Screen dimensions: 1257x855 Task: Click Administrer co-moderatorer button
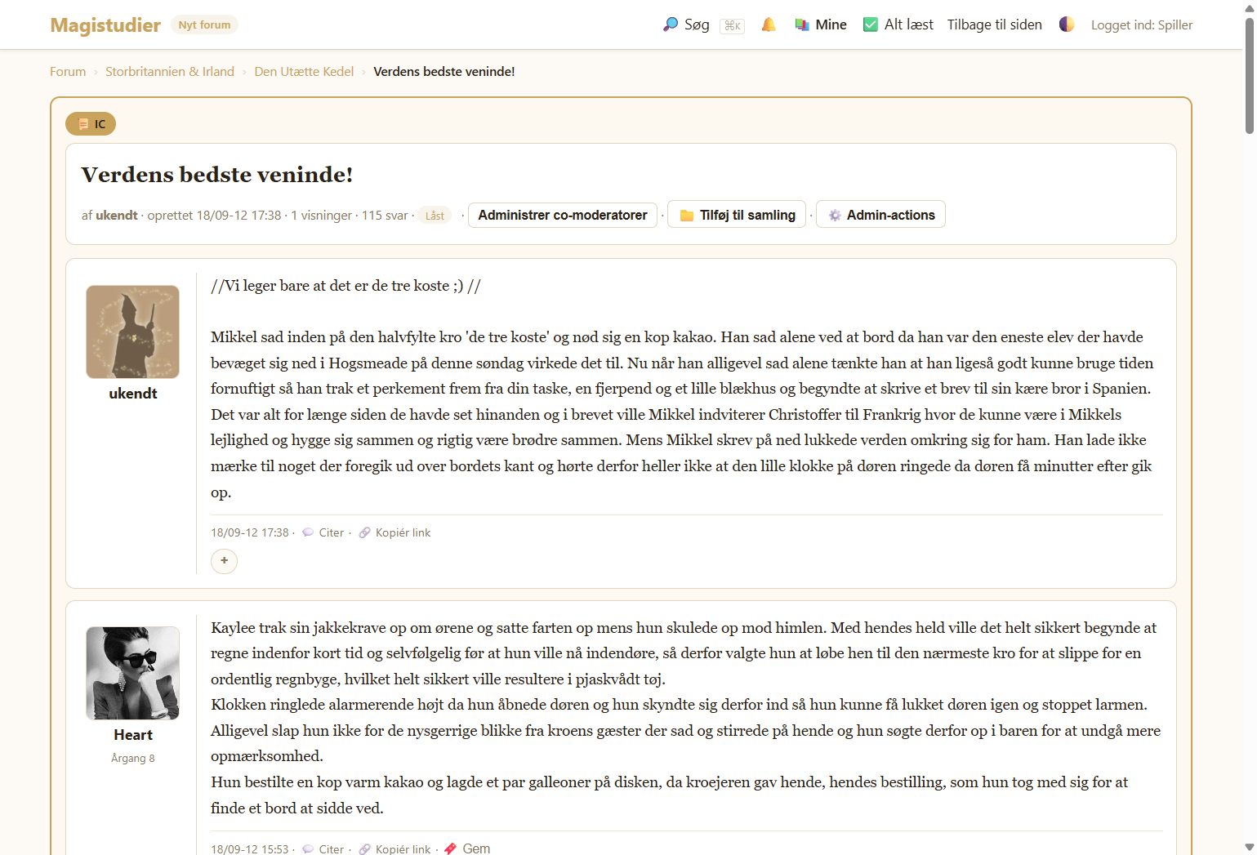(x=562, y=215)
